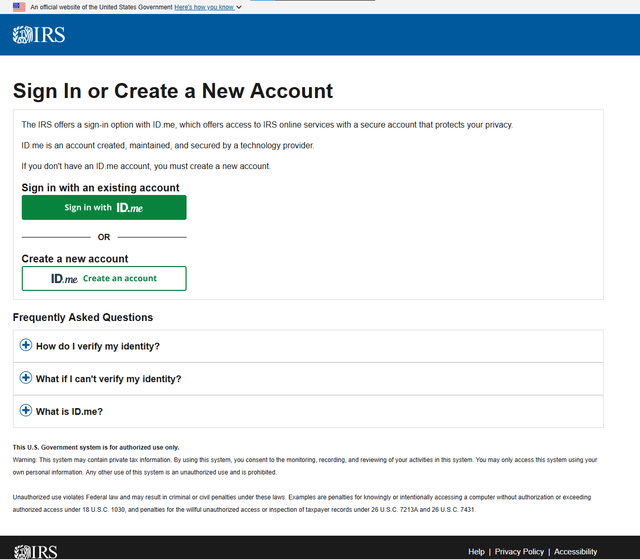Click the IRS logo in the blue header
Image resolution: width=640 pixels, height=559 pixels.
tap(39, 35)
